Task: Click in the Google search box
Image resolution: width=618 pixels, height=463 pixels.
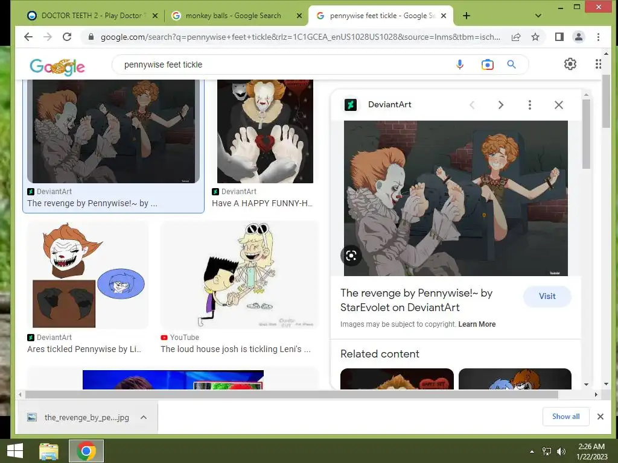Action: 284,65
